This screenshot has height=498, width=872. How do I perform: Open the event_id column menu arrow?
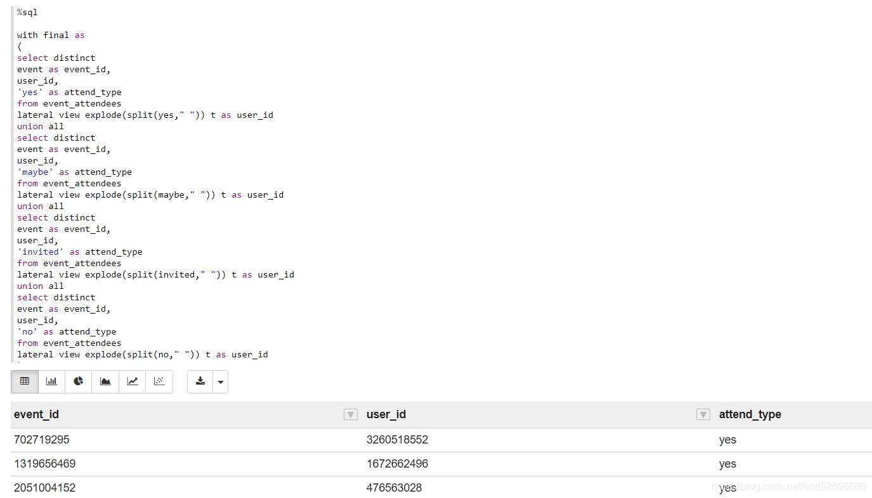[351, 414]
